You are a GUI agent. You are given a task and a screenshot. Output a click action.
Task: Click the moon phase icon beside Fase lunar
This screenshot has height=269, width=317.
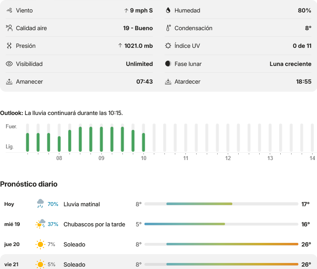click(x=168, y=64)
